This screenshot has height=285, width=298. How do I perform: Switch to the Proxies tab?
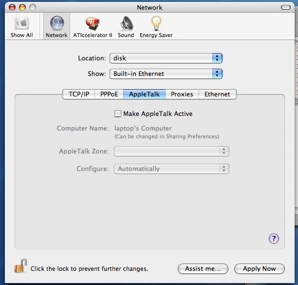(x=182, y=94)
